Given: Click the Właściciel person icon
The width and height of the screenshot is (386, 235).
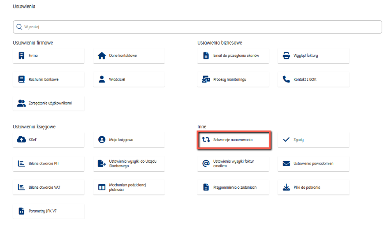Looking at the screenshot, I should [102, 79].
